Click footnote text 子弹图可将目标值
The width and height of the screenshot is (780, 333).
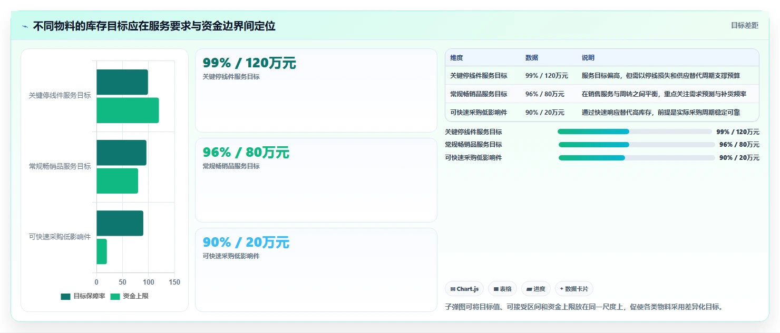[x=584, y=307]
